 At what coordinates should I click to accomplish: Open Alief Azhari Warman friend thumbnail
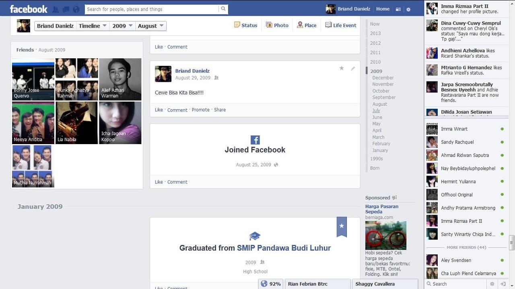tap(120, 79)
